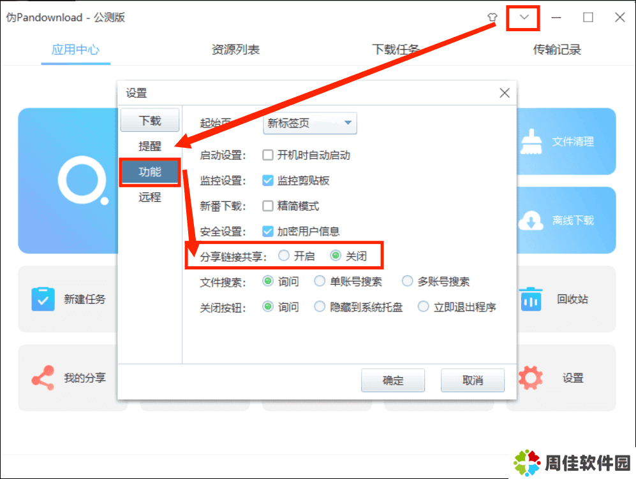The image size is (636, 479).
Task: Uncheck 加密用户信息 checkbox
Action: (x=268, y=231)
